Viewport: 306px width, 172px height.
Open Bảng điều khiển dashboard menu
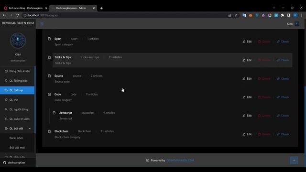point(17,71)
